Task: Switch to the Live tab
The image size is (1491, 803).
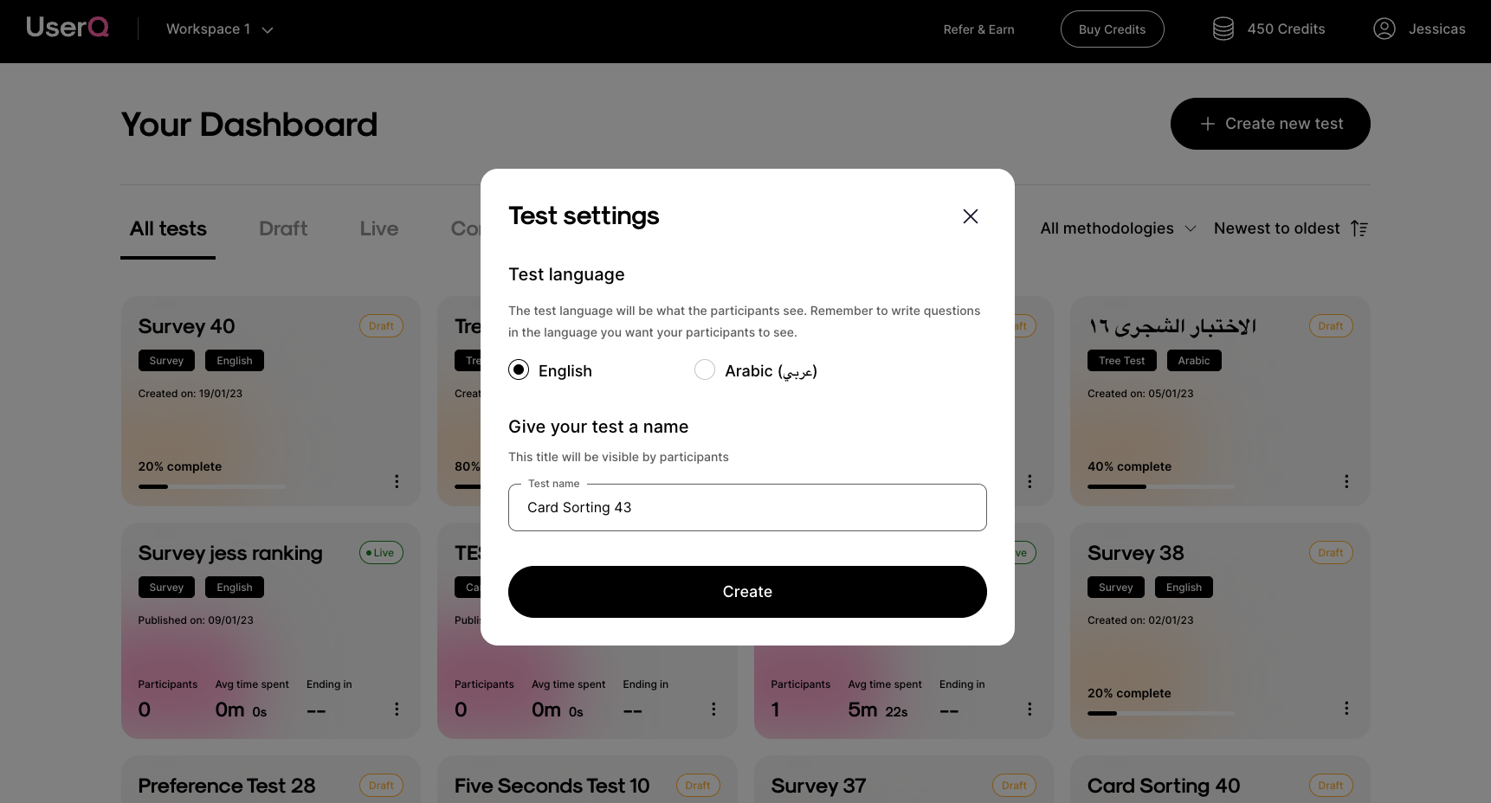Action: (379, 228)
